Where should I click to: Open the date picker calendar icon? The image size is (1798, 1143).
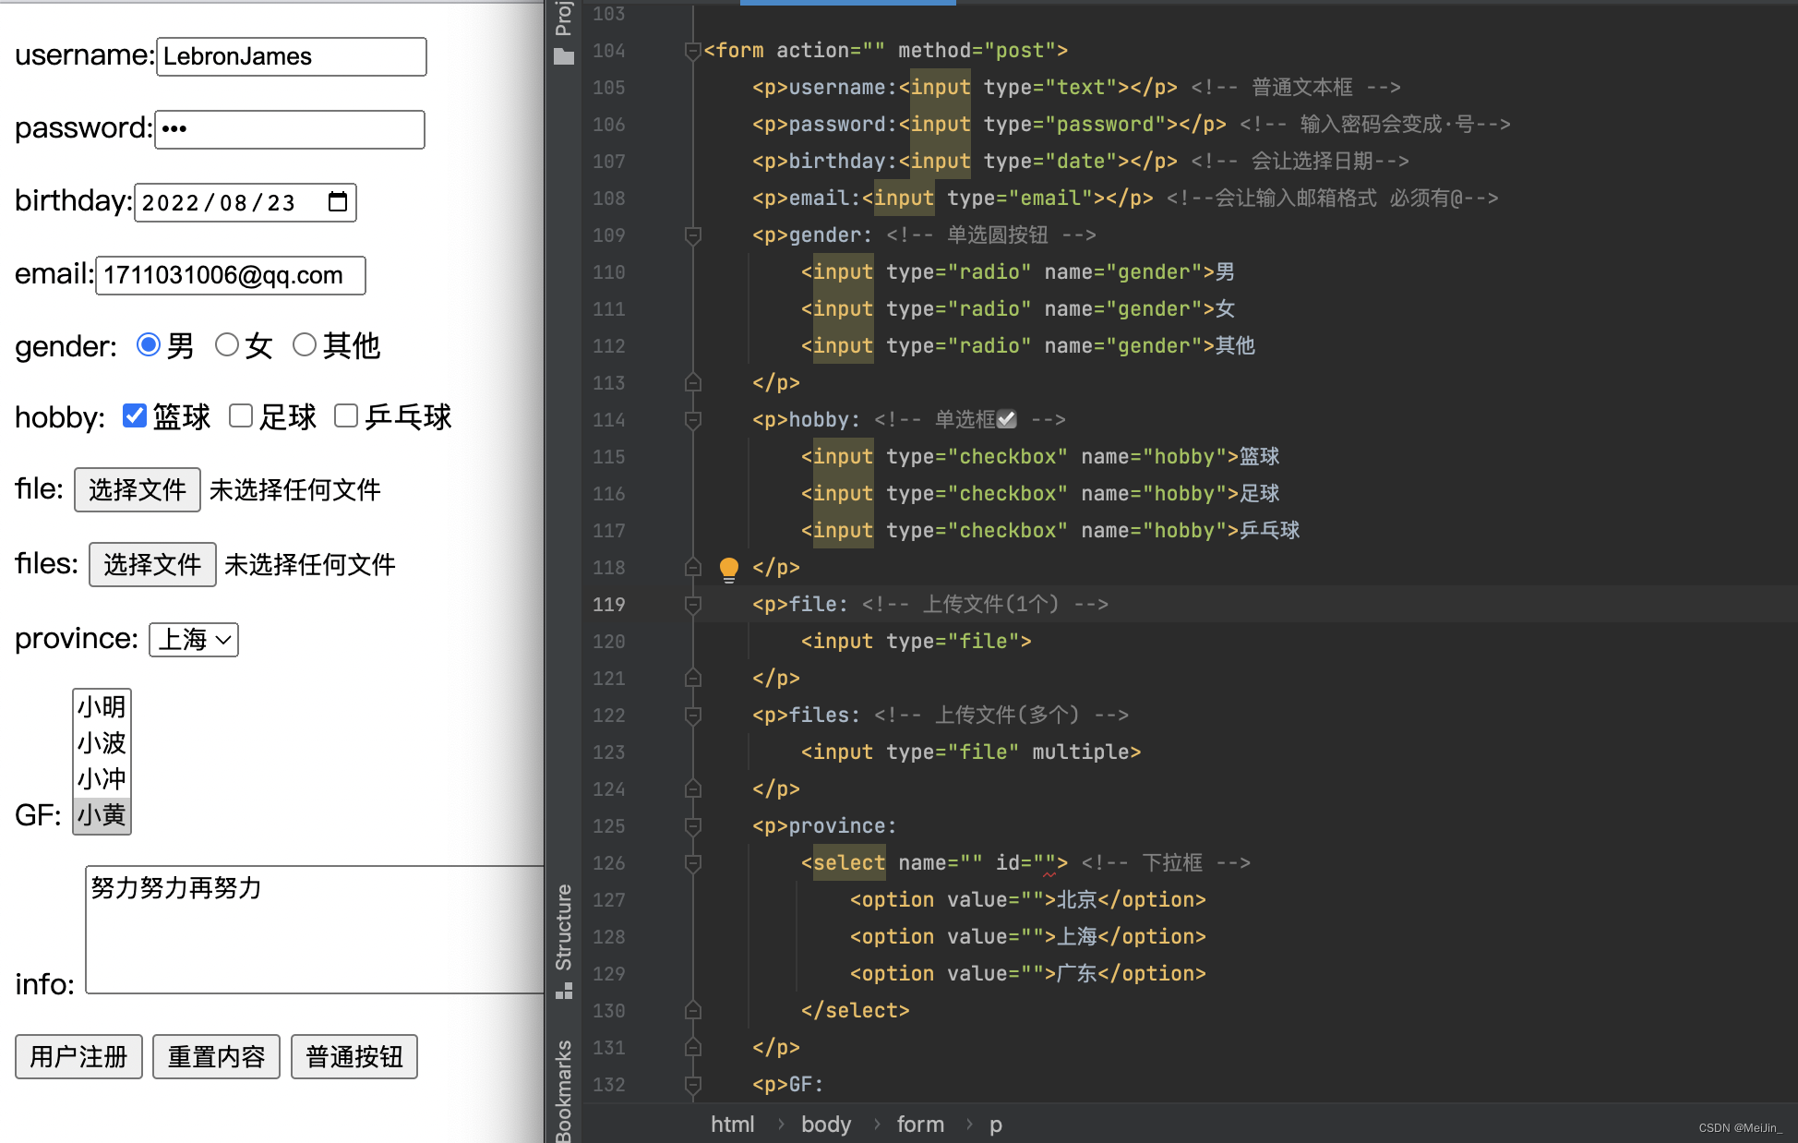(x=338, y=202)
